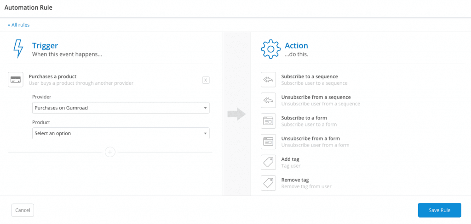Screen dimensions: 471x224
Task: Select the Subscribe to a sequence icon
Action: tap(268, 80)
